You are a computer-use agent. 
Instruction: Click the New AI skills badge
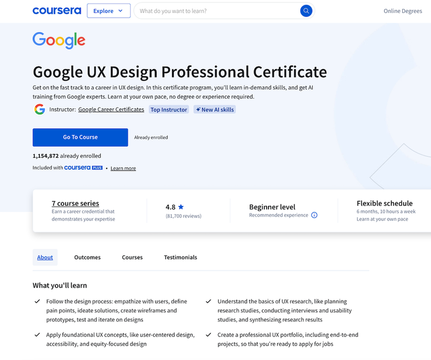(215, 109)
